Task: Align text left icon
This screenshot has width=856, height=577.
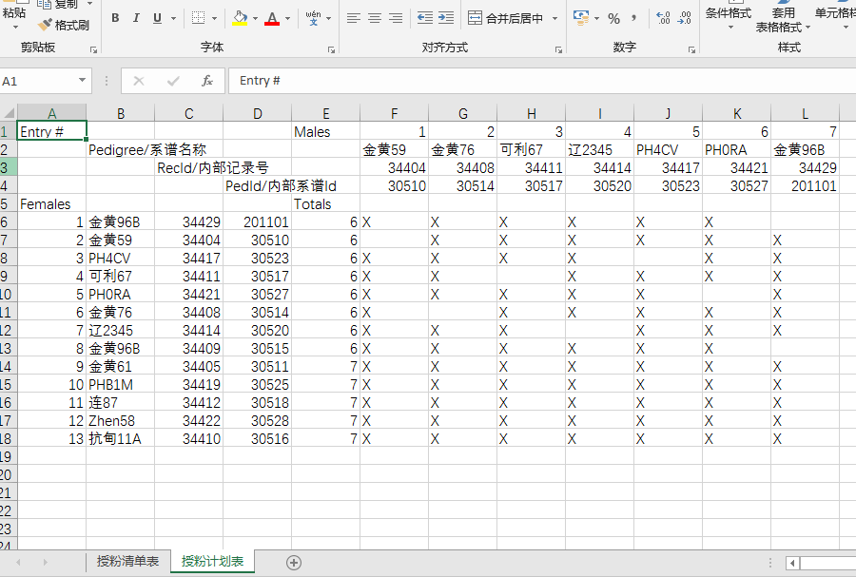Action: tap(354, 18)
